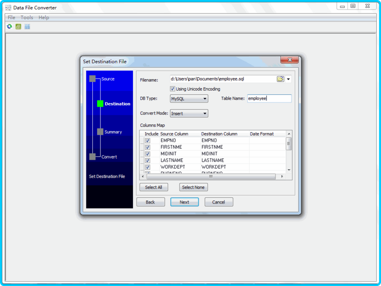Click the gray Summary step square

coord(100,132)
